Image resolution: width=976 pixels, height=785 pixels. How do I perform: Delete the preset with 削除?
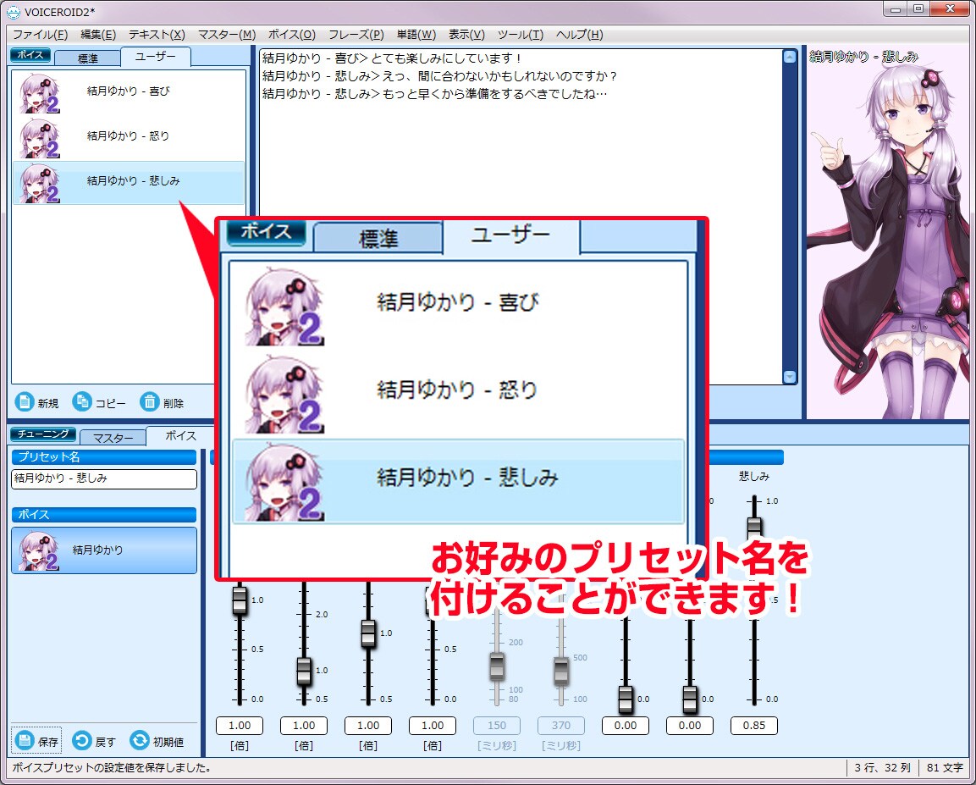click(x=162, y=402)
